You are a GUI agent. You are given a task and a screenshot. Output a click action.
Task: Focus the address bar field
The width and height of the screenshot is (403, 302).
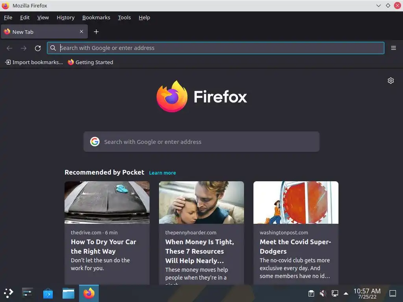pos(216,48)
